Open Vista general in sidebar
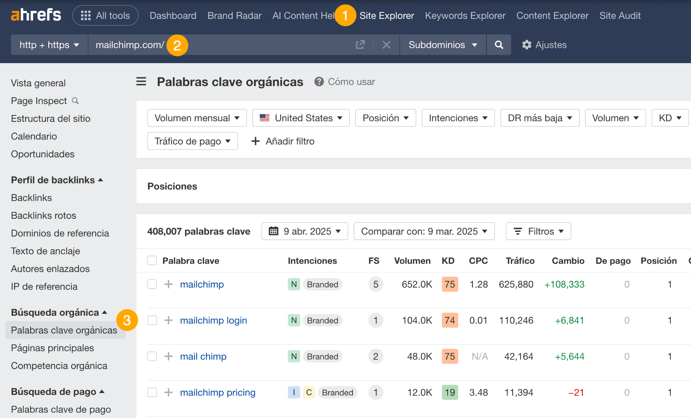Image resolution: width=691 pixels, height=418 pixels. (38, 83)
